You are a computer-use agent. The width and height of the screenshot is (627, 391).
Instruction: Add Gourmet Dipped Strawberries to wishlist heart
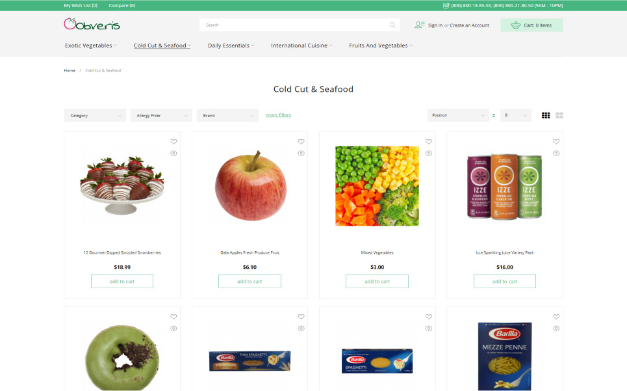[173, 142]
